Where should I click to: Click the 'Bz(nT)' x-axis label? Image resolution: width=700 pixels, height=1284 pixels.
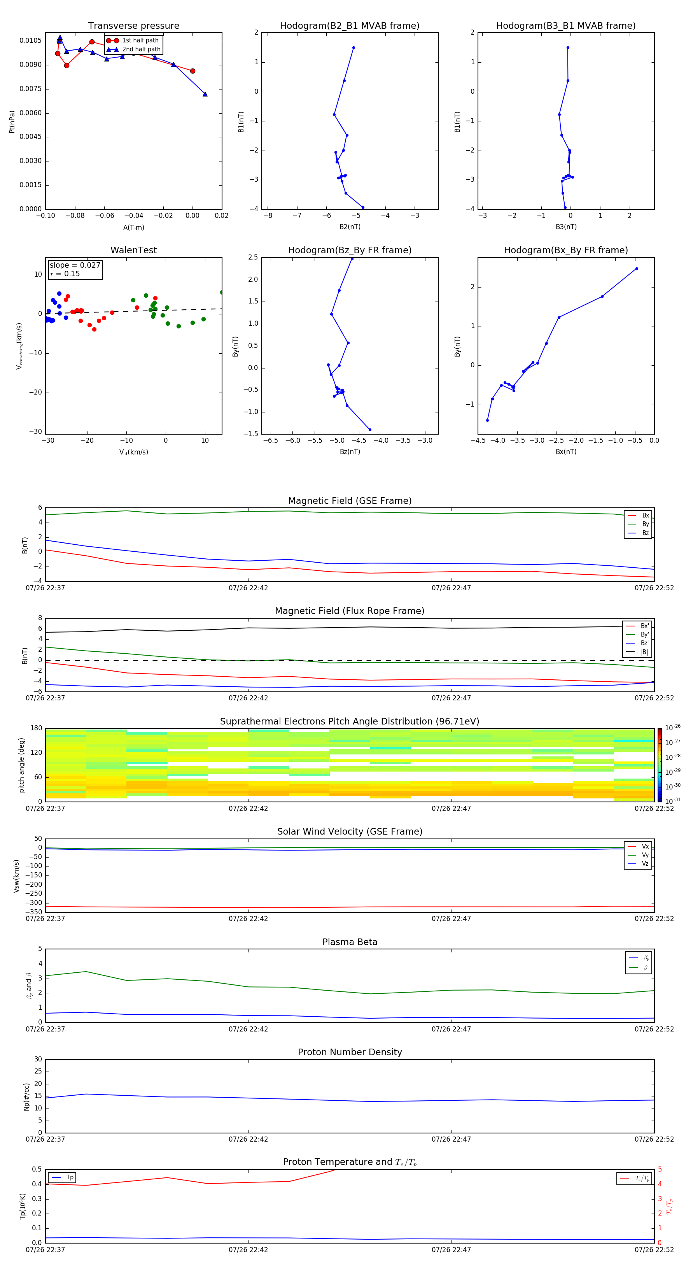tap(350, 452)
